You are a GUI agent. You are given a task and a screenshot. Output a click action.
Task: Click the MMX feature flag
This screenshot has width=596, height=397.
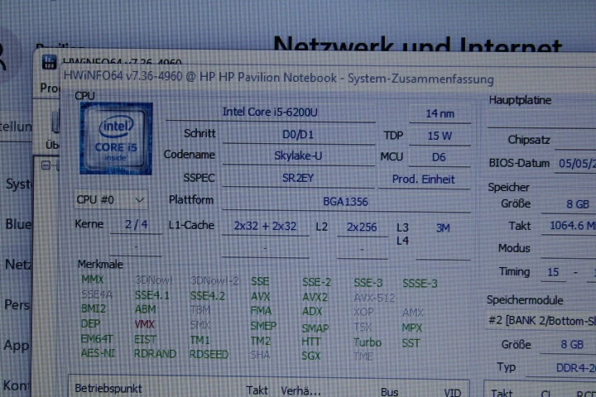[x=93, y=280]
